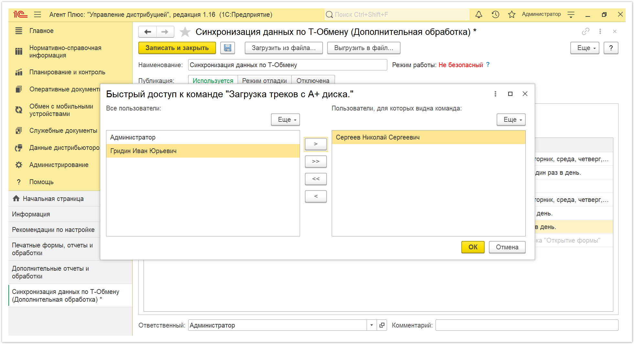The image size is (634, 344).
Task: Click the Администратор user name in title bar
Action: tap(541, 14)
